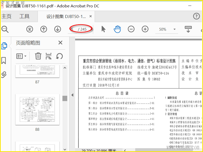Click the 第六部分 table of contents entry
Image resolution: width=203 pixels, height=152 pixels.
[121, 129]
